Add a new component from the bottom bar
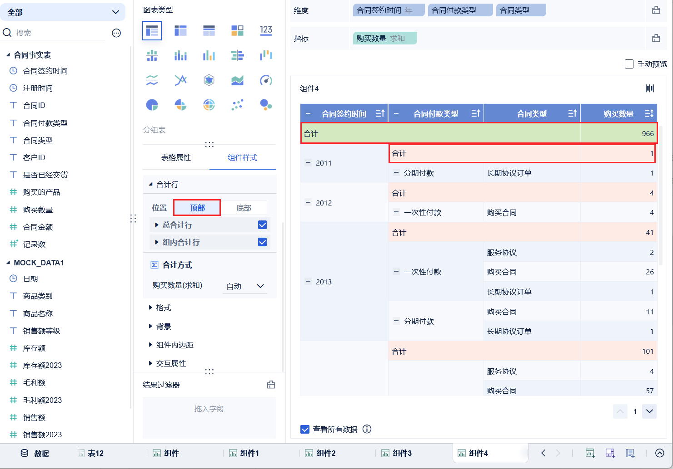Screen dimensions: 673x469 (x=590, y=453)
